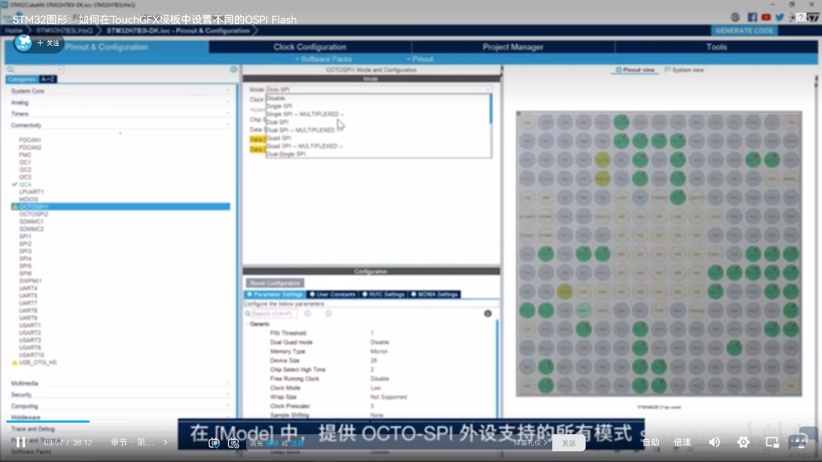The image size is (822, 462).
Task: Open the 自动 quality selector
Action: click(x=651, y=442)
